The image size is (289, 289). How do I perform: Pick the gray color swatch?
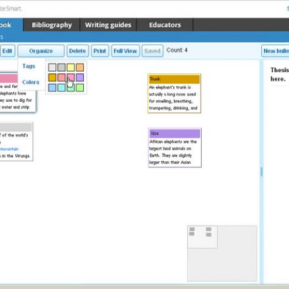click(61, 68)
